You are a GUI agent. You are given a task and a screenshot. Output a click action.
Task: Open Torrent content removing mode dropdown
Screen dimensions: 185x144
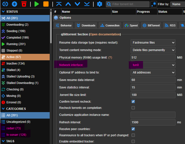pyautogui.click(x=153, y=50)
